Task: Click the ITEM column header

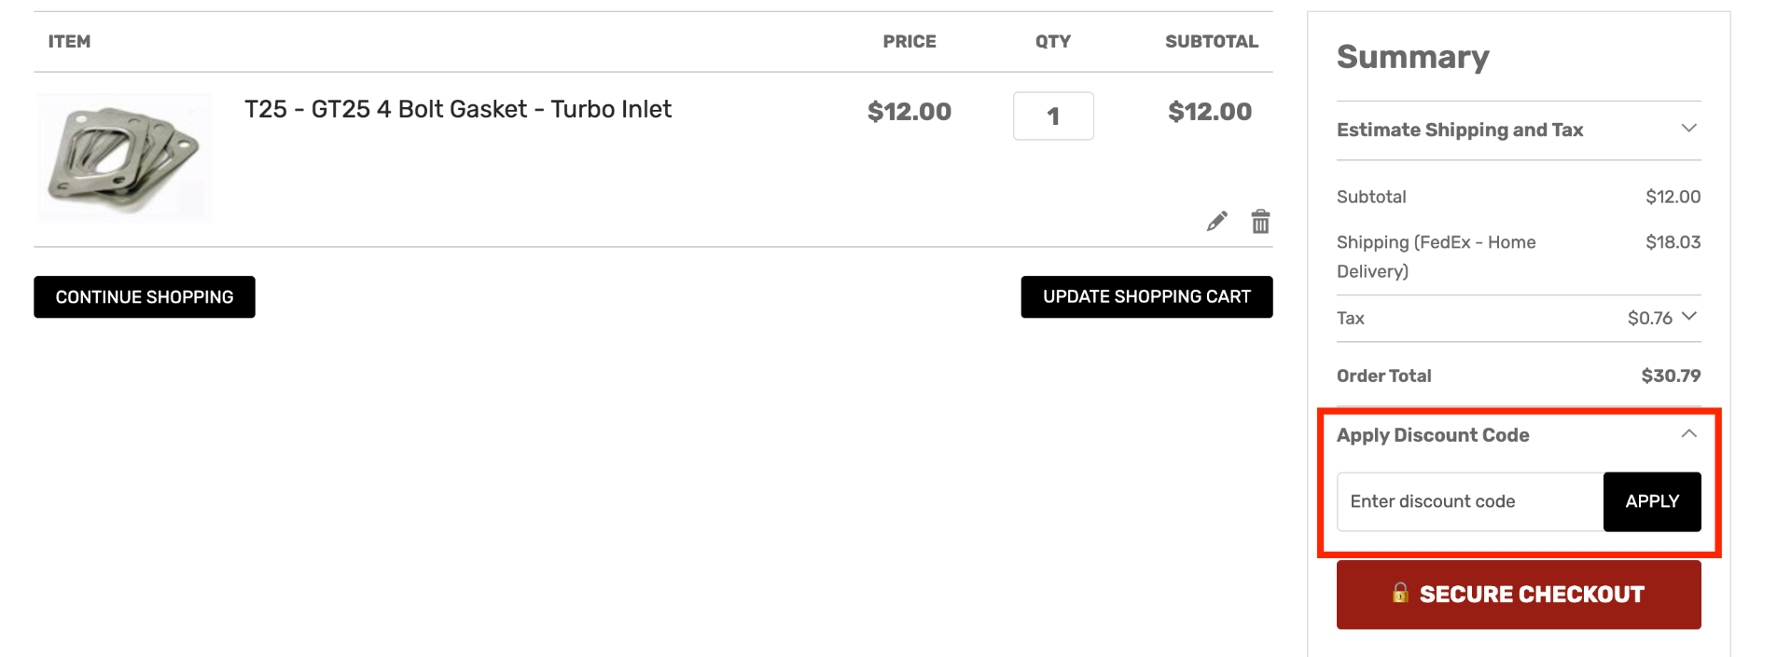Action: [69, 41]
